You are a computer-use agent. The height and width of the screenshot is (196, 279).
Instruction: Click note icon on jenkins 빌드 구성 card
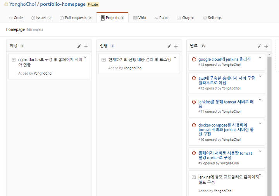(194, 177)
